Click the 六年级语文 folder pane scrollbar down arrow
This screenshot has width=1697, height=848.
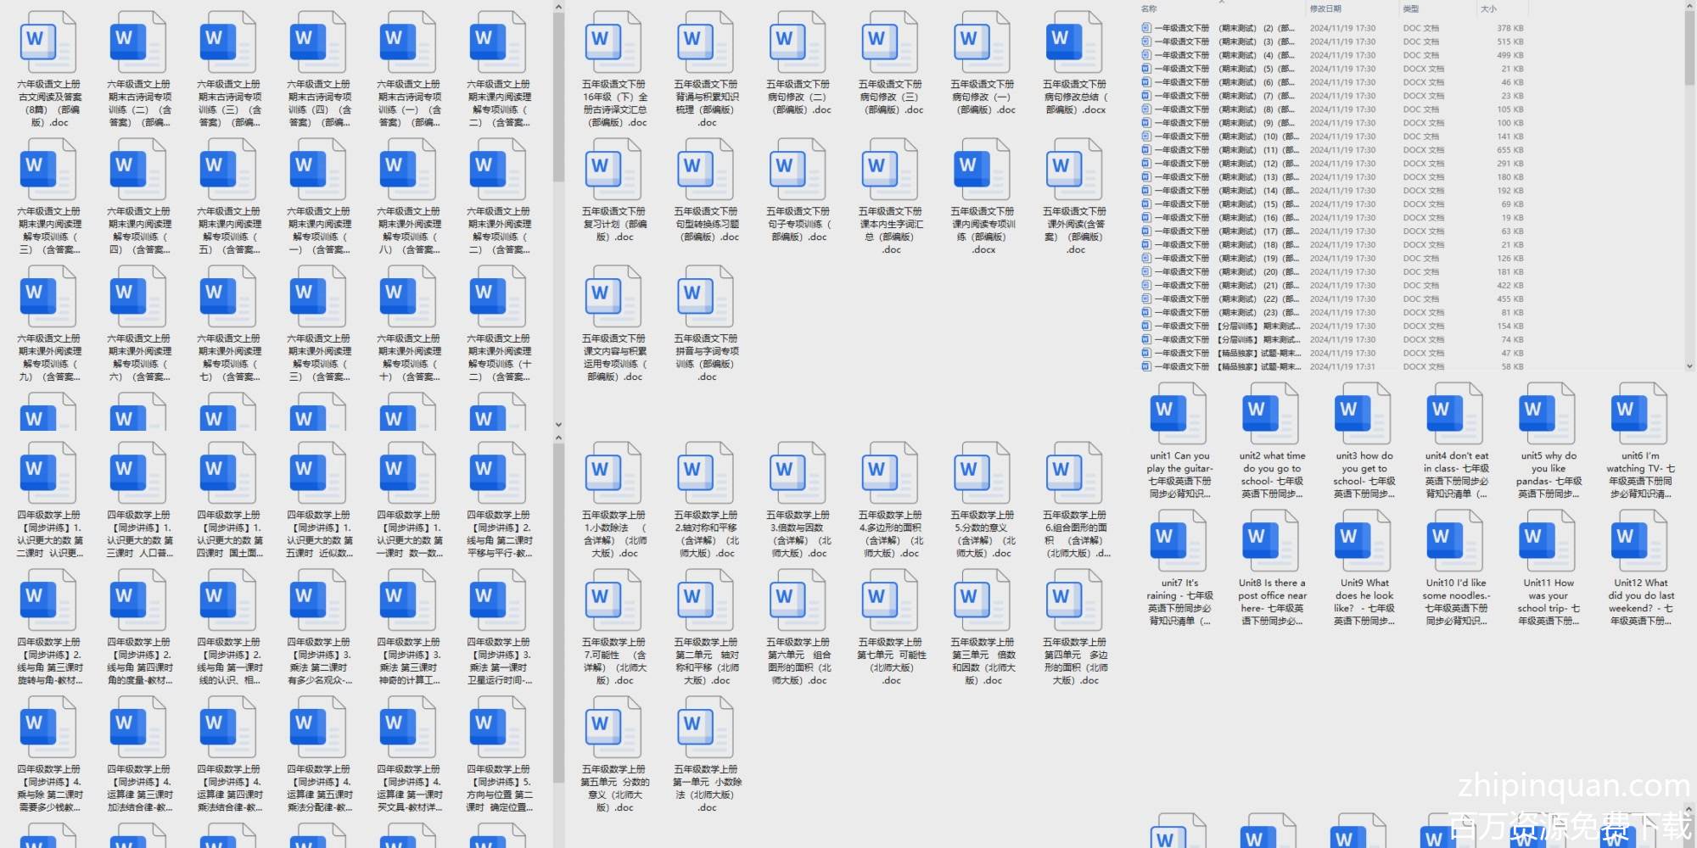(558, 425)
